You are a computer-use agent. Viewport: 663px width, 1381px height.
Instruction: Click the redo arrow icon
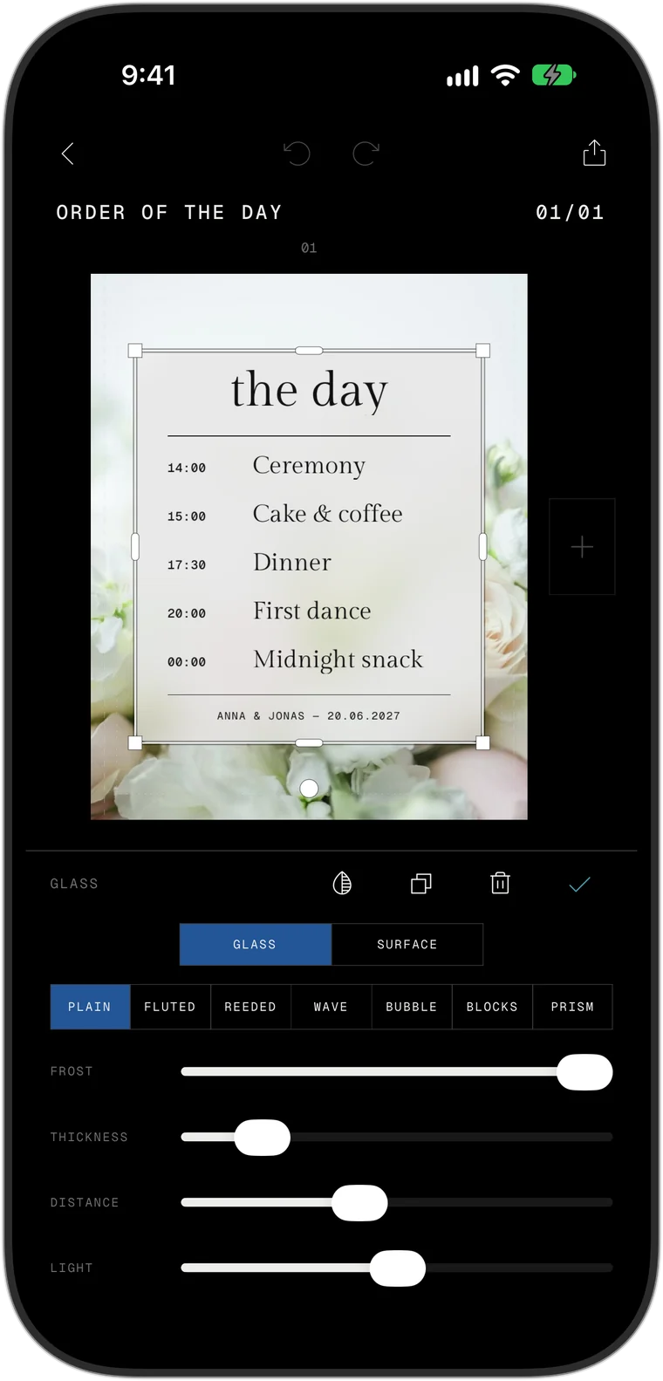[366, 154]
